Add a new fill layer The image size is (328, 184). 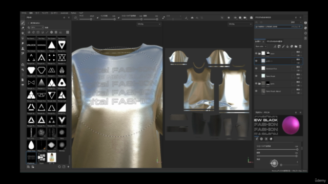288,47
